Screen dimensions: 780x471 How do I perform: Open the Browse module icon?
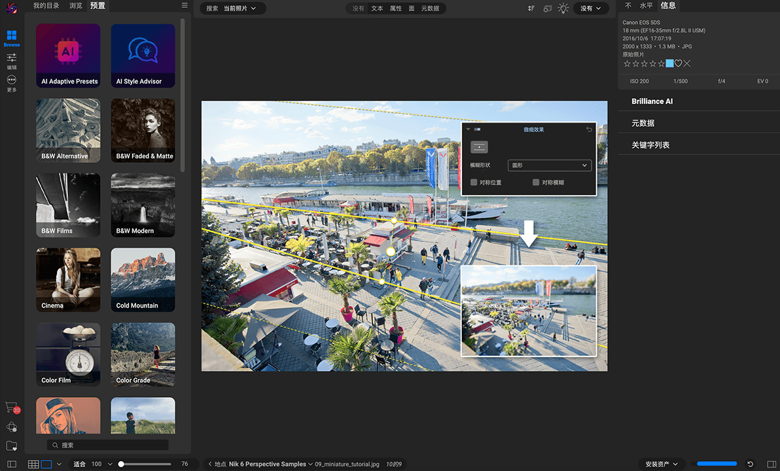pos(12,37)
